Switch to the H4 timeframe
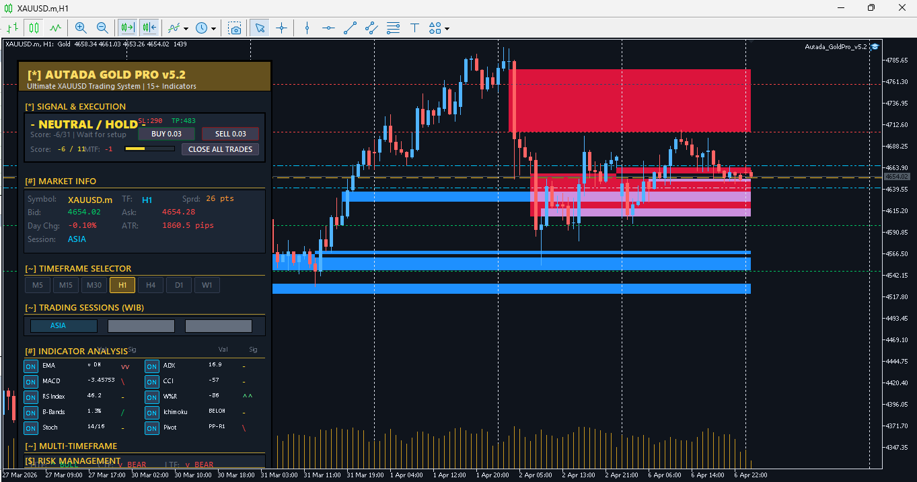 (x=151, y=285)
